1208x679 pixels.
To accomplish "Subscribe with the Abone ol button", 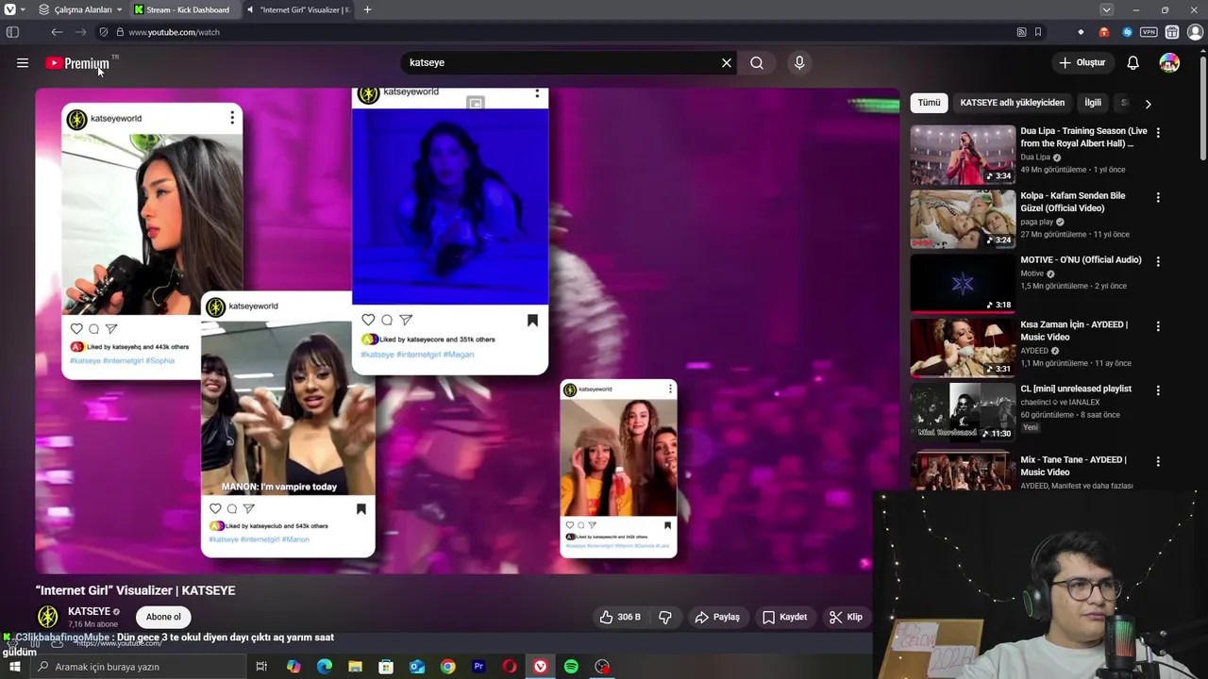I will click(x=163, y=617).
